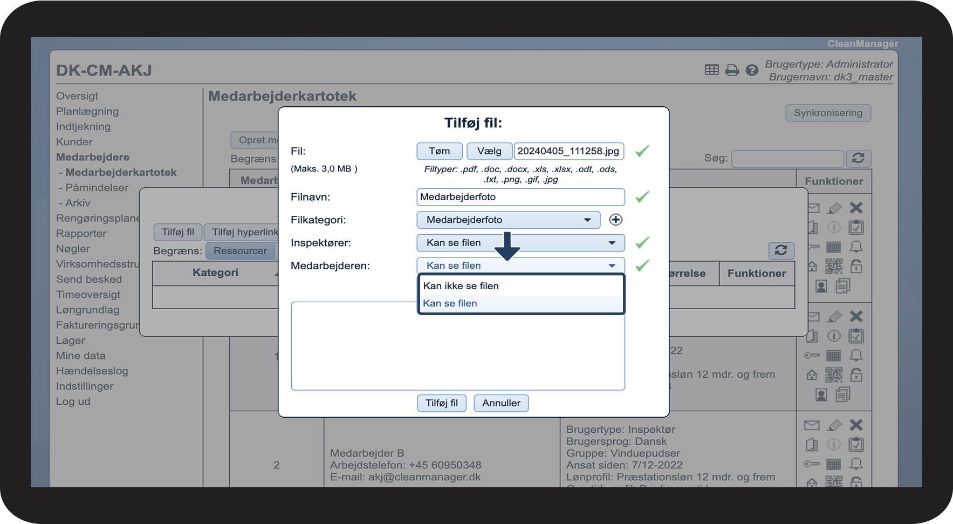Click the Tøm button to clear file
Screen dimensions: 953x524
pos(440,151)
